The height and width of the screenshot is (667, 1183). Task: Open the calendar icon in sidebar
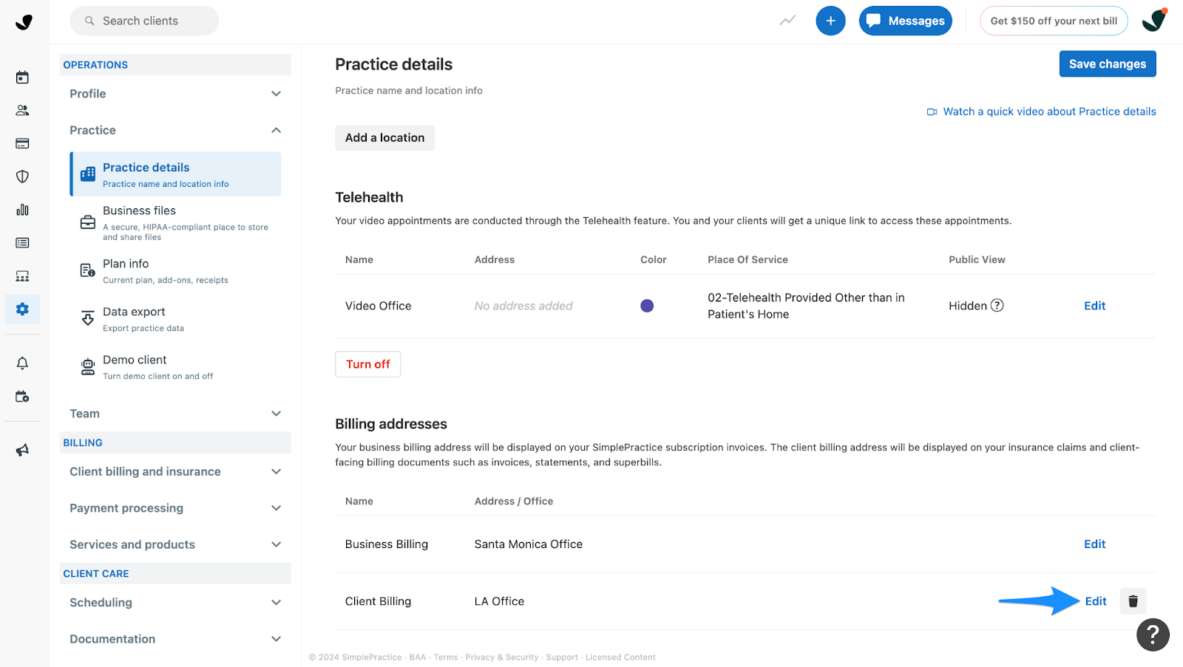pos(22,78)
